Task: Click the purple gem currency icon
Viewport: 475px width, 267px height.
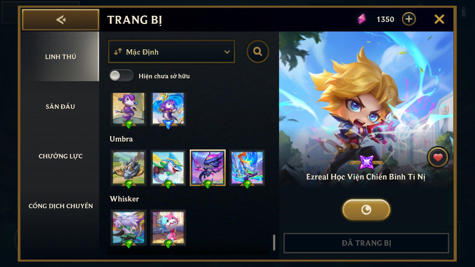Action: 362,19
